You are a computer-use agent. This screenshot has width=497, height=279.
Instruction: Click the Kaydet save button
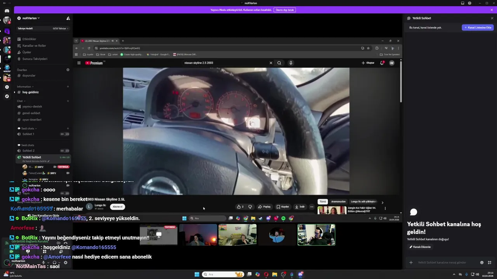point(283,207)
